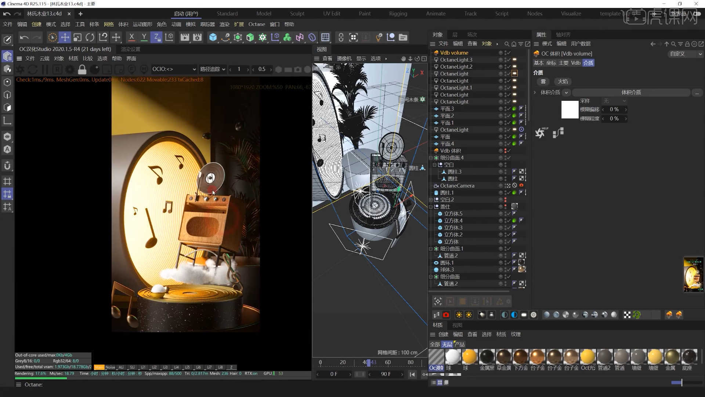Toggle visibility dots of 空白.2
The height and width of the screenshot is (397, 705).
pyautogui.click(x=506, y=200)
